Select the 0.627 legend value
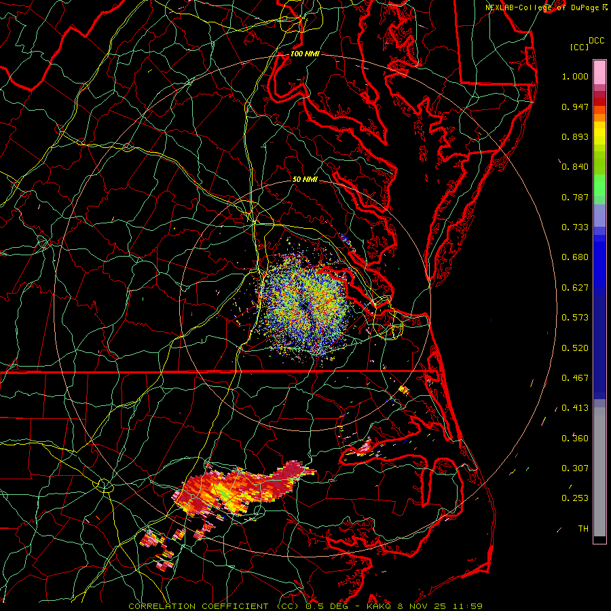 [x=575, y=288]
